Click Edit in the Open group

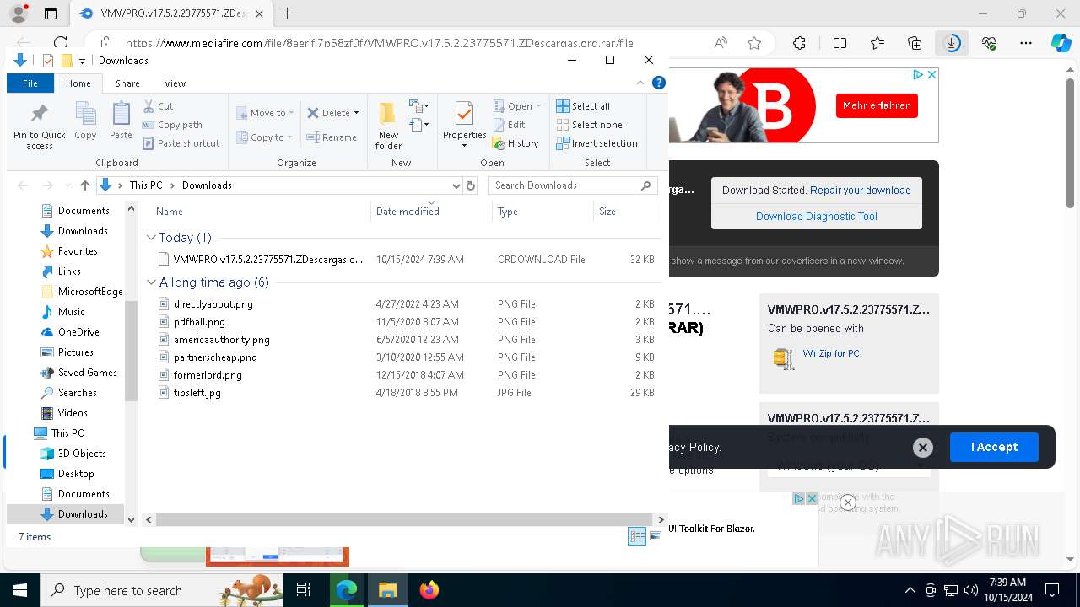click(509, 125)
